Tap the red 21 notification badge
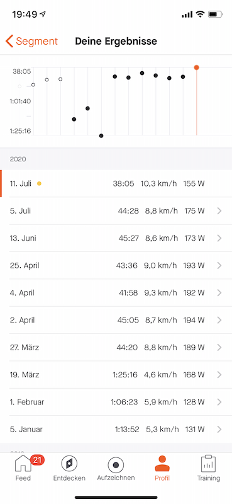 point(37,460)
